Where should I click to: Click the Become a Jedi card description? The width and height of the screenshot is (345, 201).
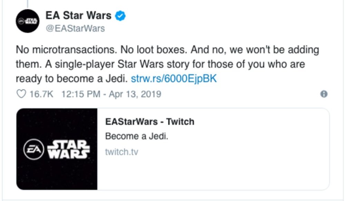click(137, 136)
